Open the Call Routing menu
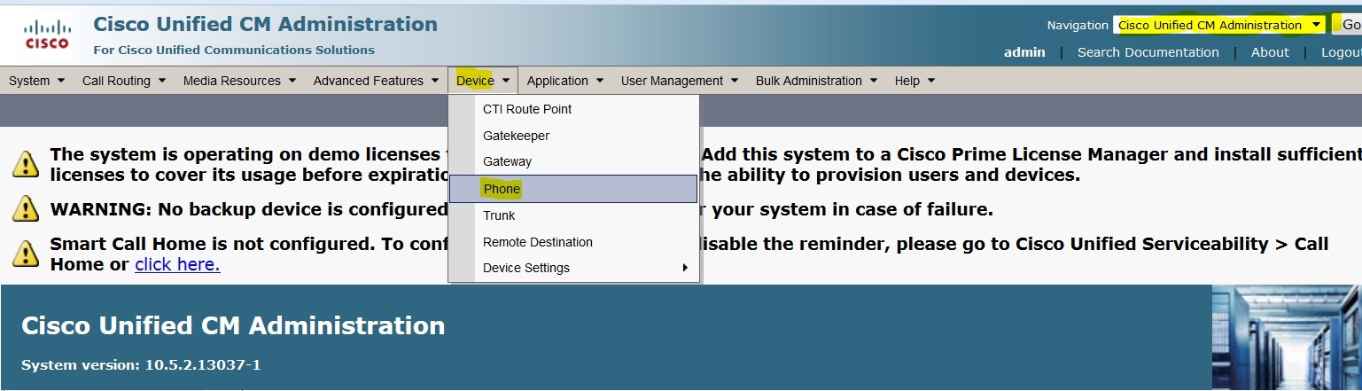 tap(124, 81)
